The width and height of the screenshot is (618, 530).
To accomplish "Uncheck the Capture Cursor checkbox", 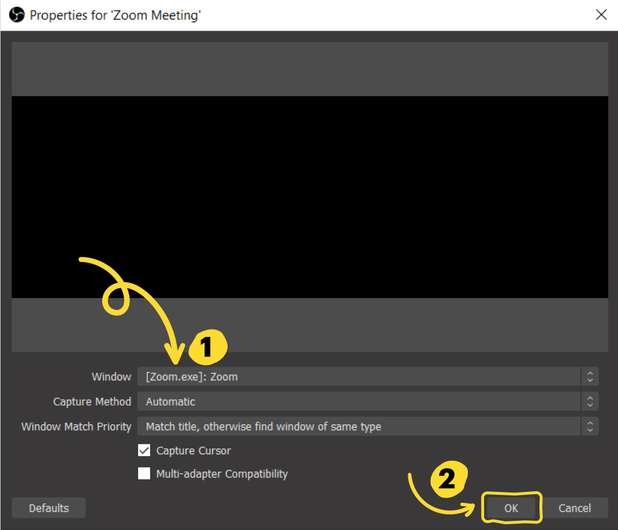I will pyautogui.click(x=144, y=450).
